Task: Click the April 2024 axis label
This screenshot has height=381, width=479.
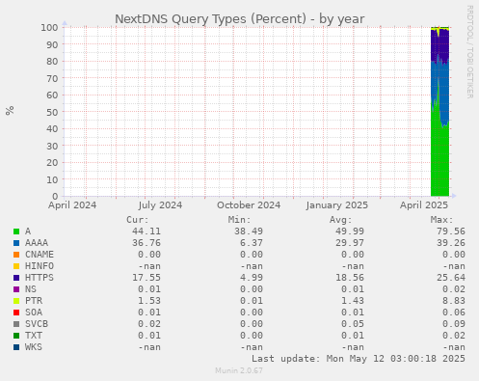Action: coord(72,205)
